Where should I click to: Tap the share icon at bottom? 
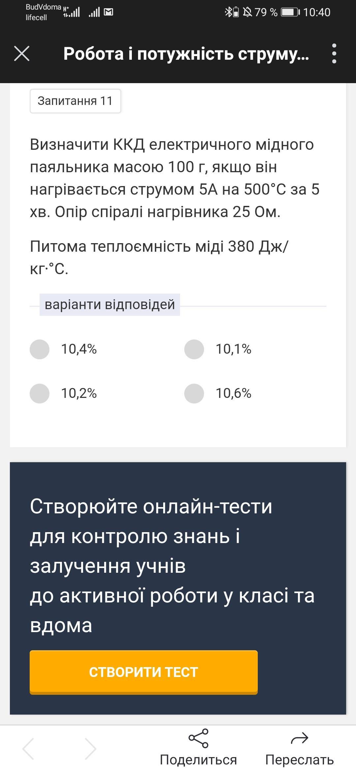pyautogui.click(x=198, y=738)
